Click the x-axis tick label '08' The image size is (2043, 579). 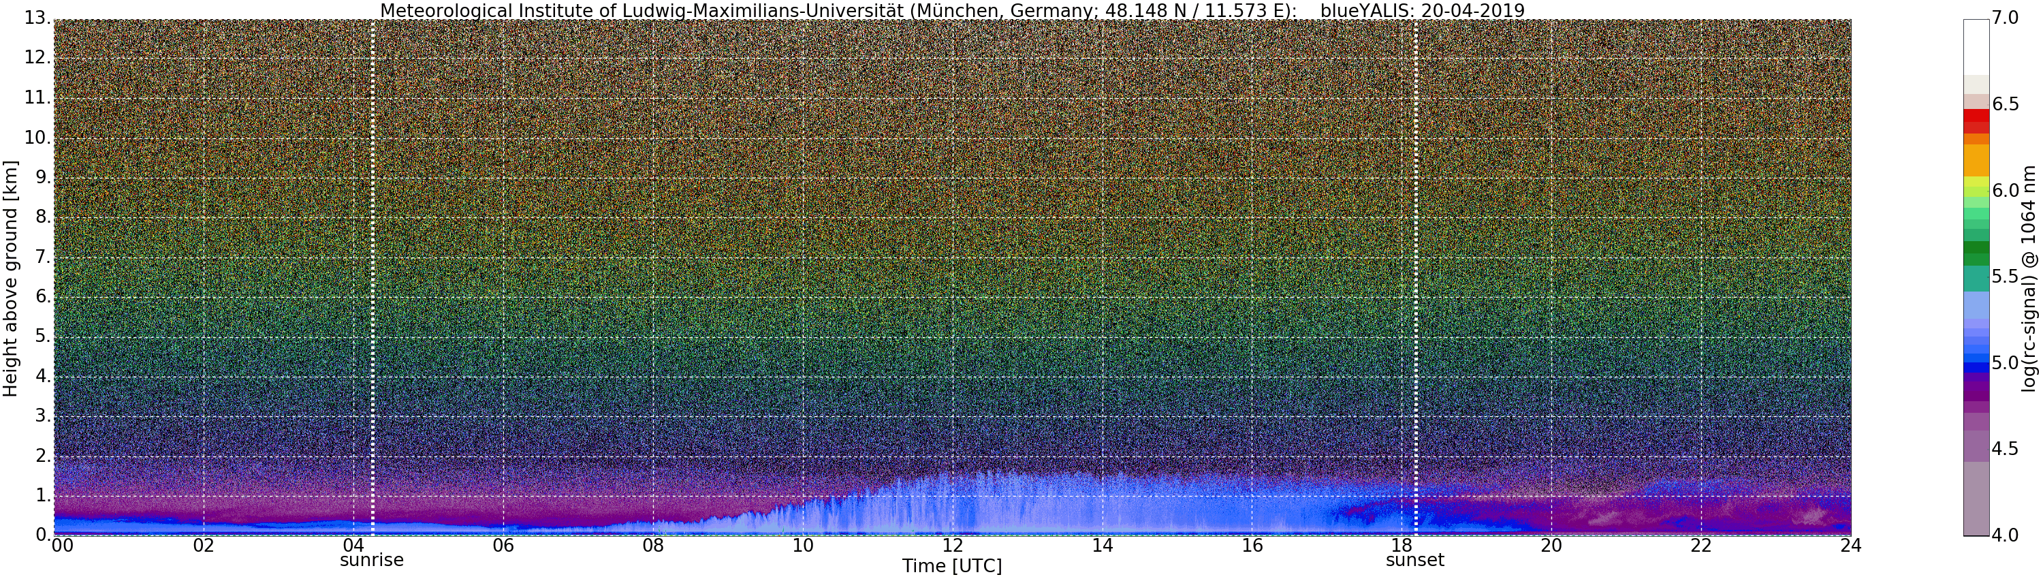pos(652,545)
